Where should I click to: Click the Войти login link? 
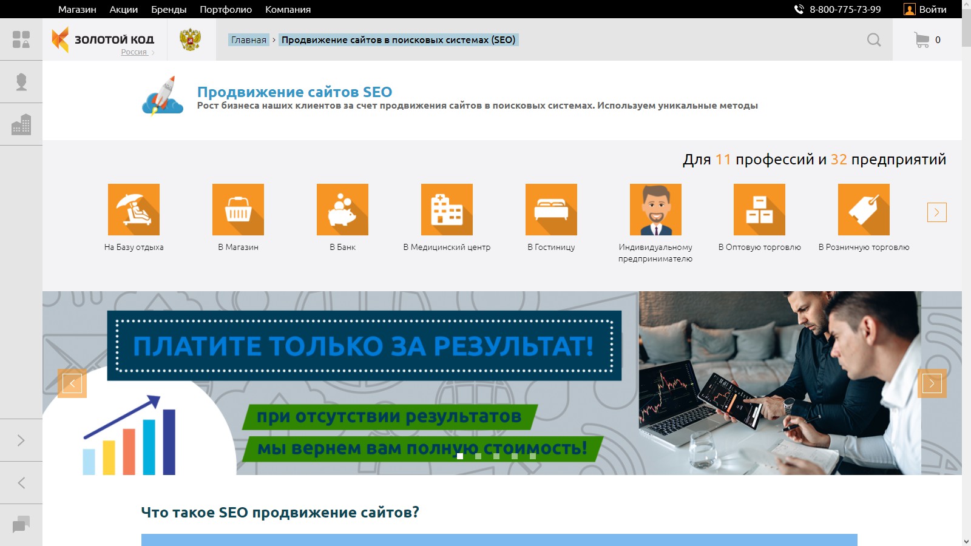[x=933, y=10]
